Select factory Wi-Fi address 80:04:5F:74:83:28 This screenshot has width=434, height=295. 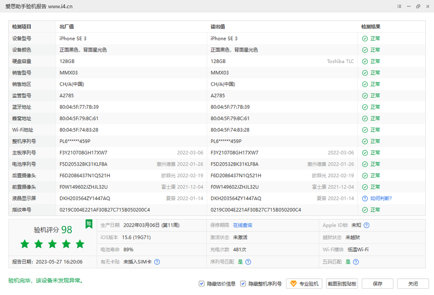(79, 130)
